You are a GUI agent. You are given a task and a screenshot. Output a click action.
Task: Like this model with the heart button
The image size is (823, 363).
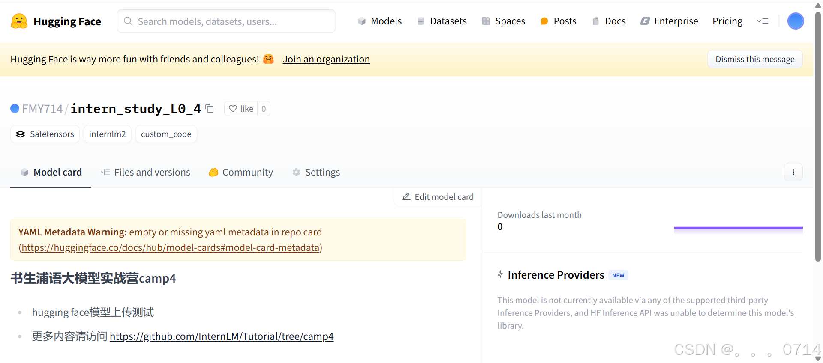coord(241,109)
